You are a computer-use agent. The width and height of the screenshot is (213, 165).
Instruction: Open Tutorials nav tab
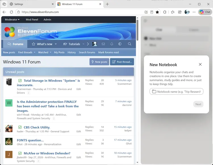[x=72, y=44]
